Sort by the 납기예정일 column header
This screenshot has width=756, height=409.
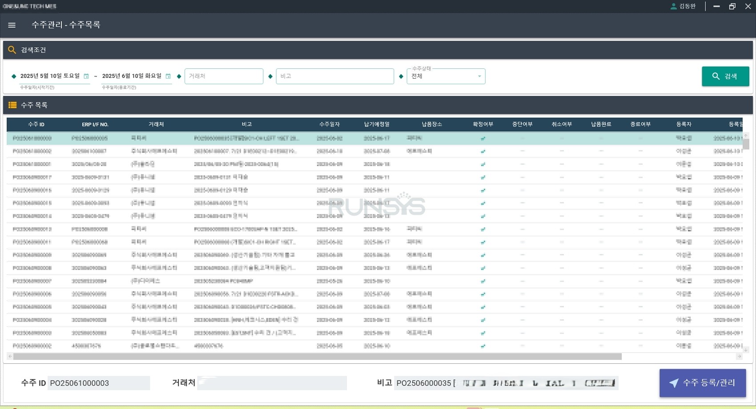point(377,124)
